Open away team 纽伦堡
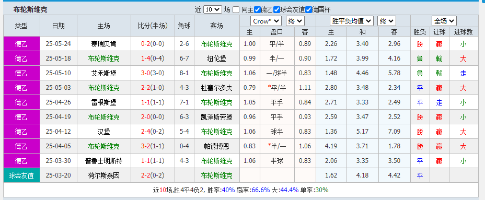Image resolution: width=485 pixels, height=200 pixels. point(216,58)
